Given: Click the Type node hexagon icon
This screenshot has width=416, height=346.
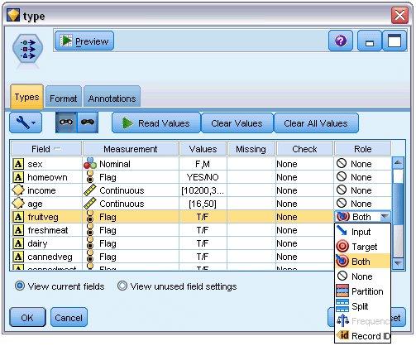Looking at the screenshot, I should [x=27, y=49].
